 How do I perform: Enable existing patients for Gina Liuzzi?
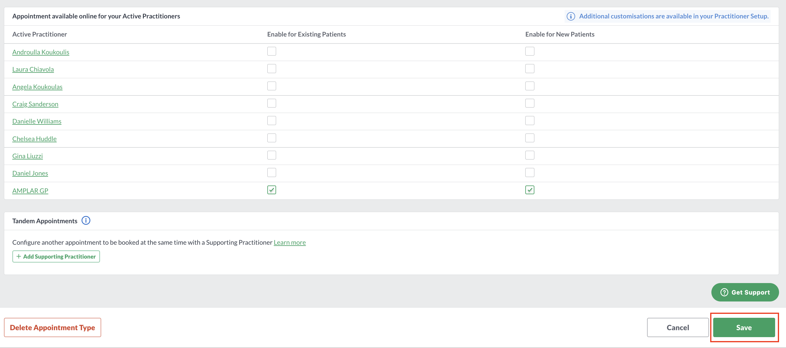(x=272, y=155)
